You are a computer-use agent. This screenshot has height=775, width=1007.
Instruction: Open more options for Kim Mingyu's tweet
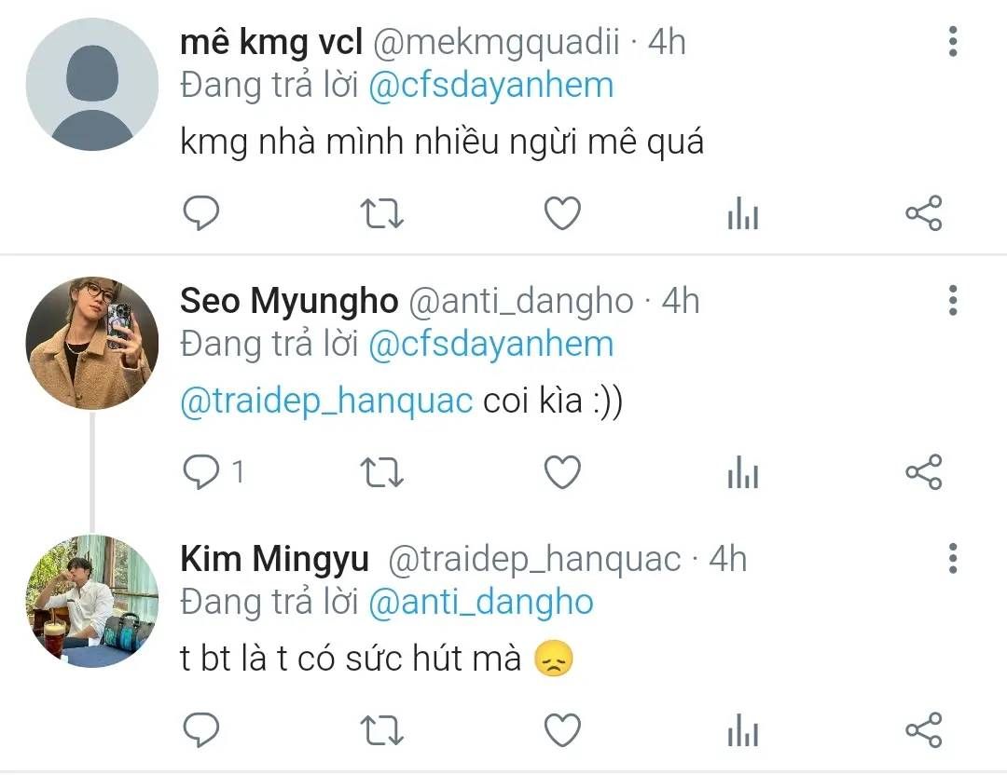[x=953, y=558]
